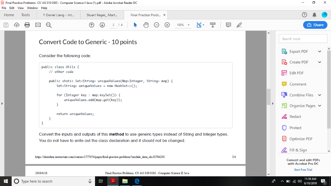Viewport: 331px width, 186px height.
Task: Click the Add Comment toolbar icon
Action: point(228,25)
